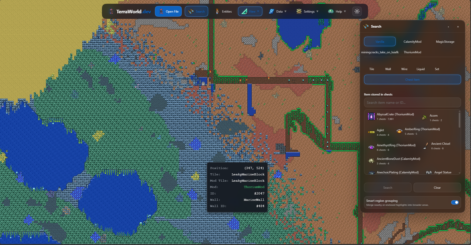Collapse the Search panel with the chevron

pos(448,27)
